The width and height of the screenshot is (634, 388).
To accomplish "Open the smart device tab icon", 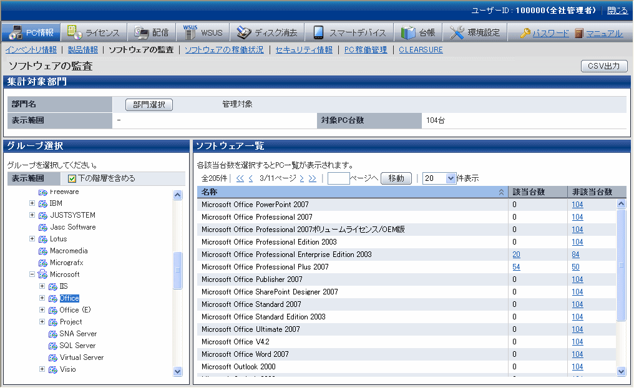I will pos(318,32).
